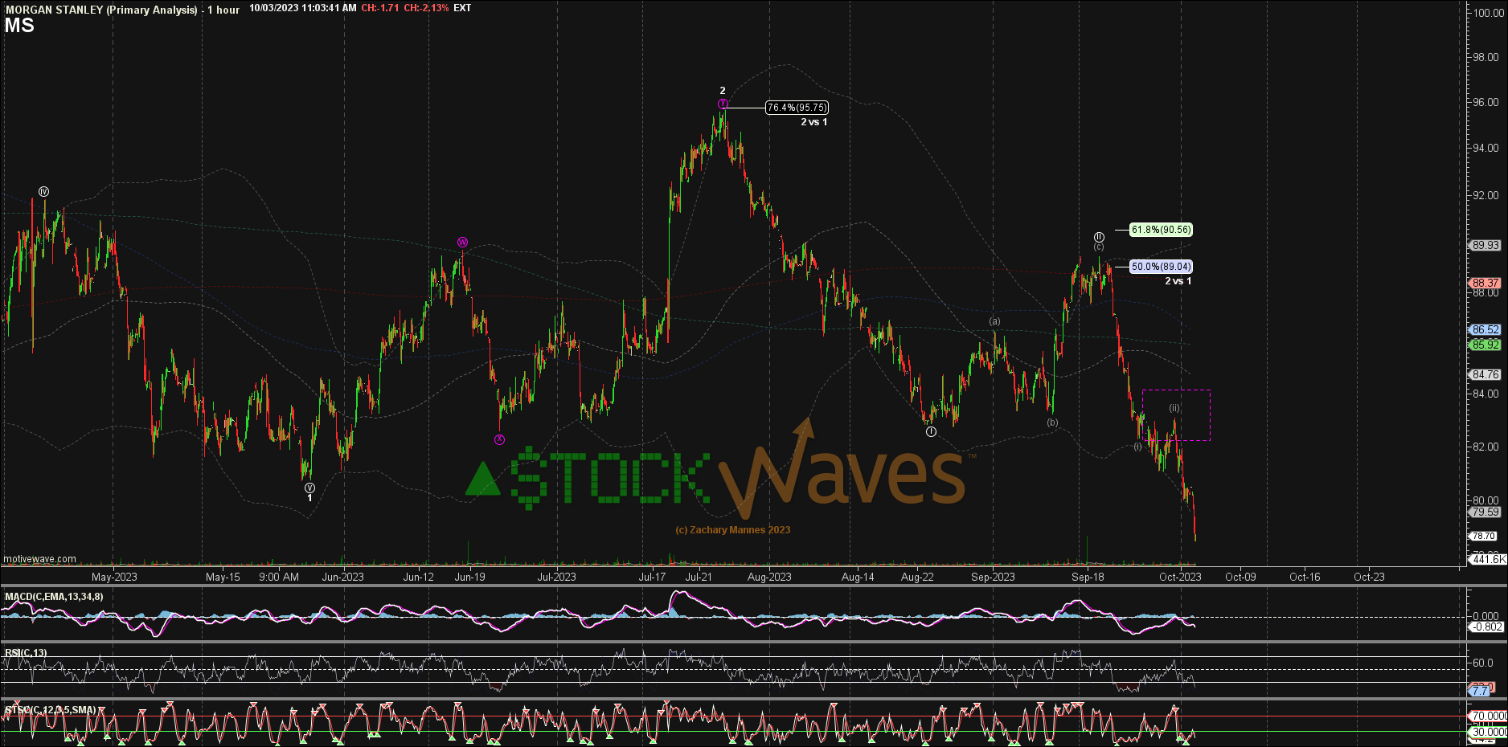Screen dimensions: 1508x747
Task: Click the Oct-16 date on the time axis
Action: (1305, 577)
